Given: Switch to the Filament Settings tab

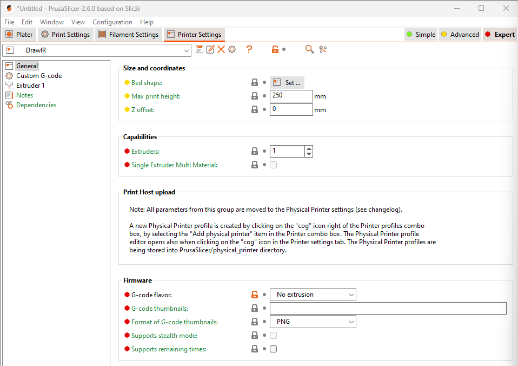Looking at the screenshot, I should click(x=129, y=35).
